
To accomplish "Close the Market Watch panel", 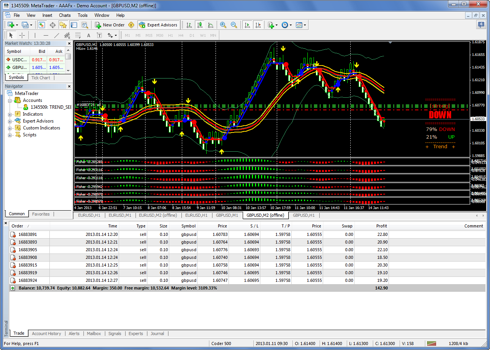I will tap(69, 43).
